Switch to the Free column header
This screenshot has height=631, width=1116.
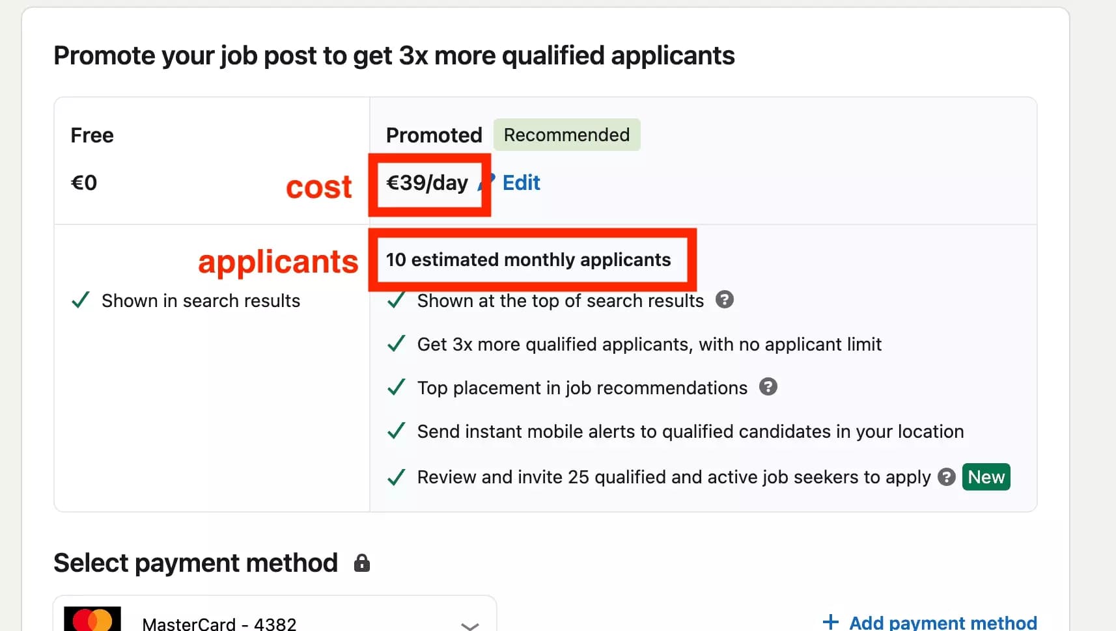[91, 135]
